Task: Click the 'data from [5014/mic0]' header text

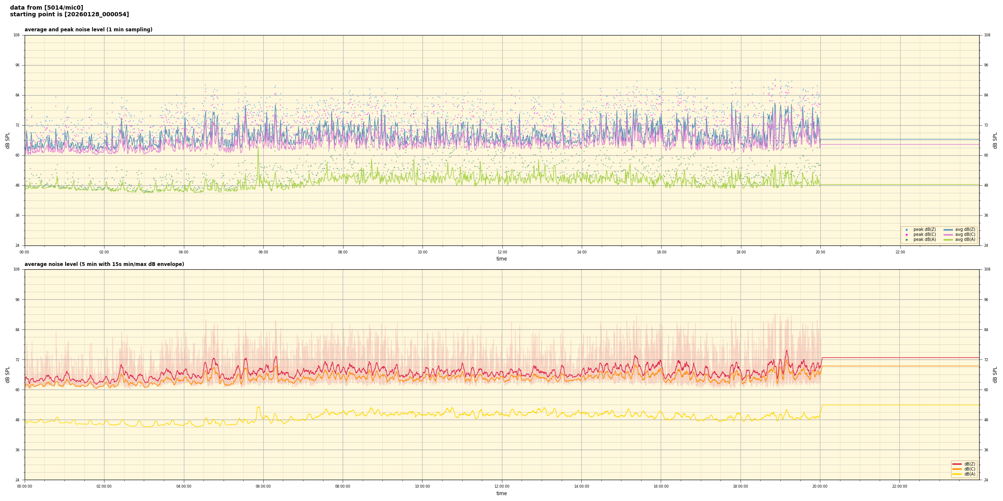Action: pyautogui.click(x=46, y=8)
